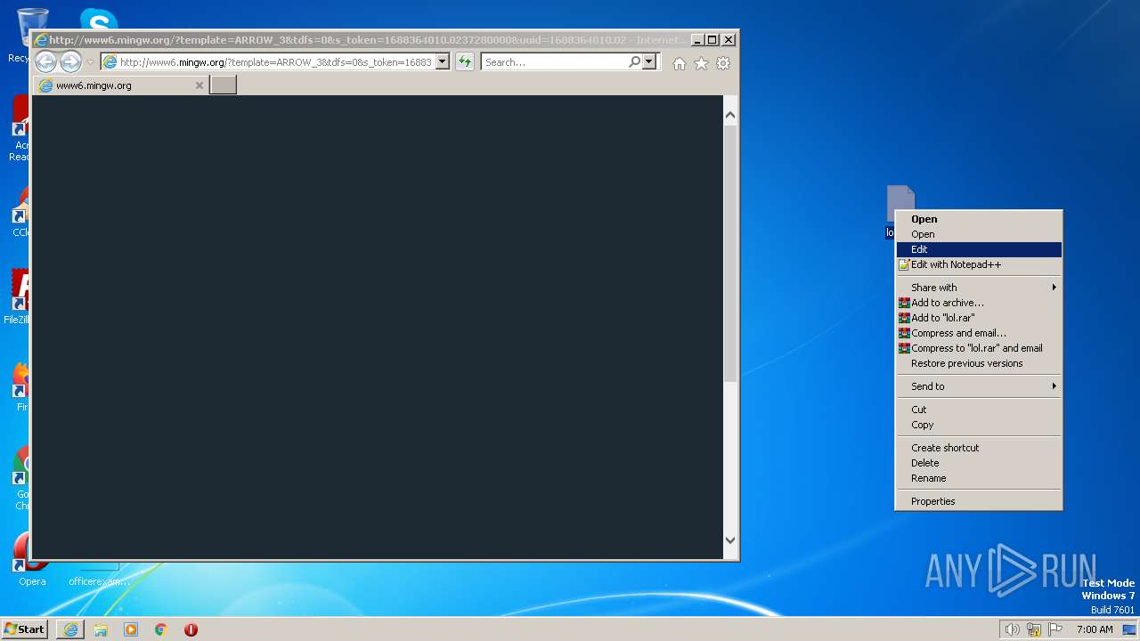Click the 7:00 AM clock
Viewport: 1140px width, 641px height.
tap(1095, 629)
